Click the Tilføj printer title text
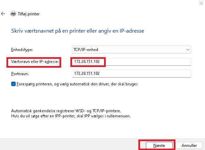 [29, 14]
